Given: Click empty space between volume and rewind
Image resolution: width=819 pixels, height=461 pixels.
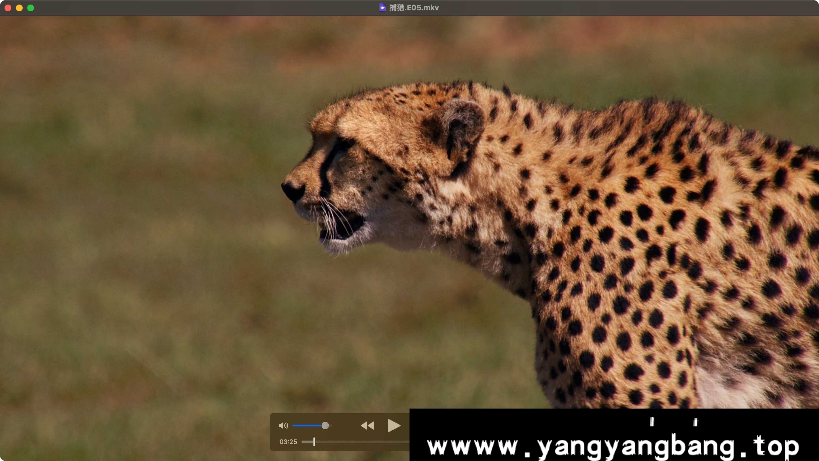Looking at the screenshot, I should point(346,425).
